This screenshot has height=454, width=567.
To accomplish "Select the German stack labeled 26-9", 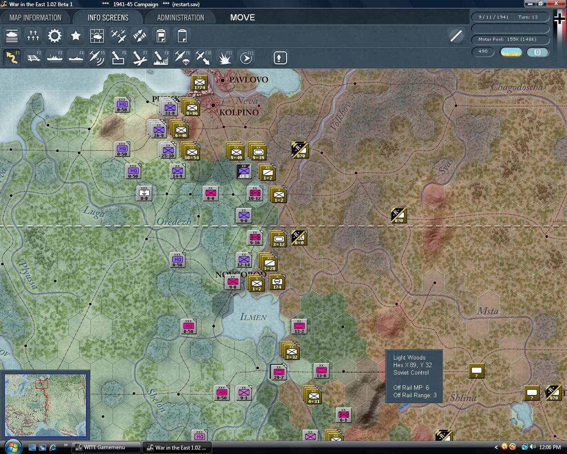I will pos(159,130).
